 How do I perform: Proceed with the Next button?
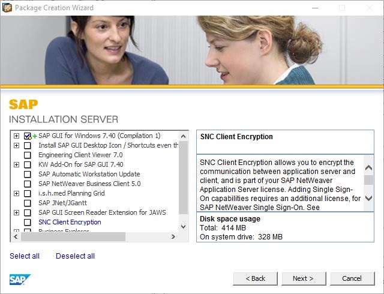point(304,278)
